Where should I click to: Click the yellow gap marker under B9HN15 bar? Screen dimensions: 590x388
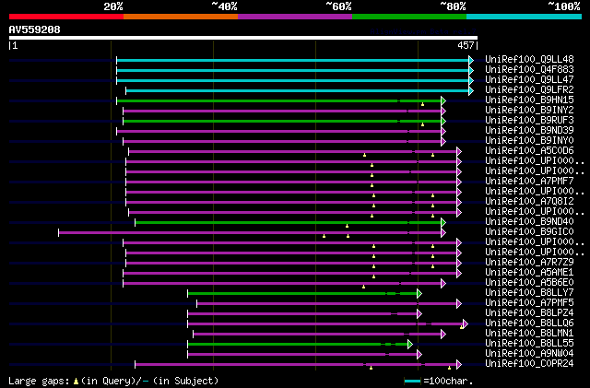[x=422, y=104]
